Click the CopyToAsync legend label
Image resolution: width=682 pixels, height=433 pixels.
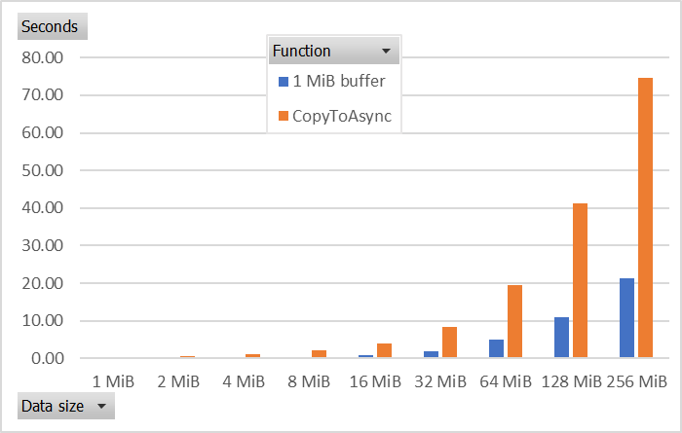[x=342, y=117]
